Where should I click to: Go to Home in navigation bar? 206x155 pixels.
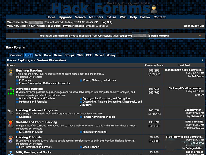(x=51, y=17)
